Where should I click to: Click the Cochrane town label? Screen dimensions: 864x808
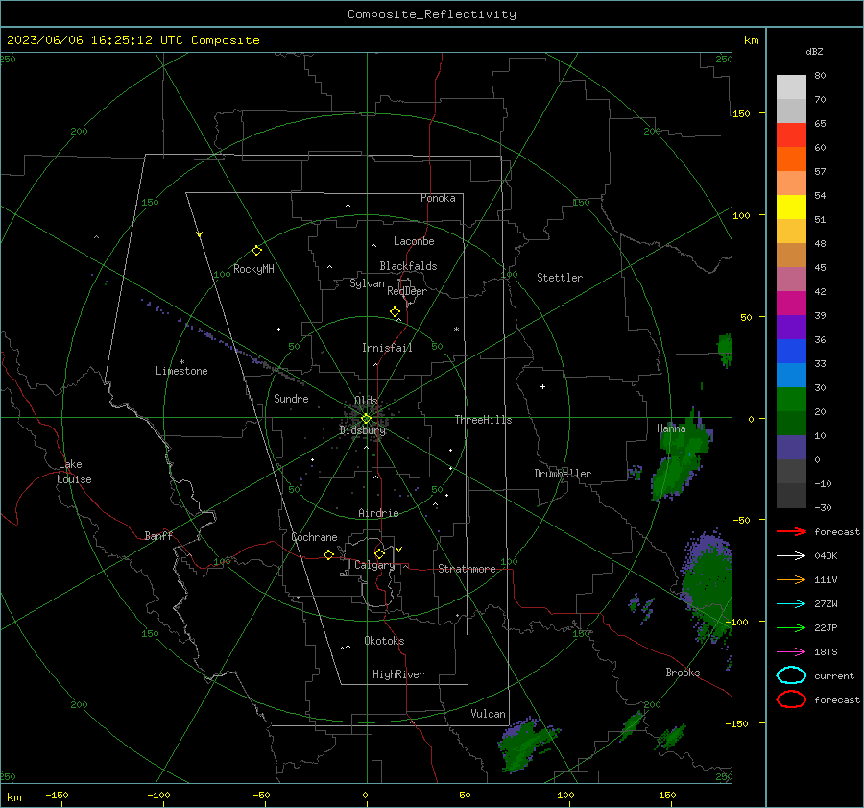pyautogui.click(x=314, y=537)
